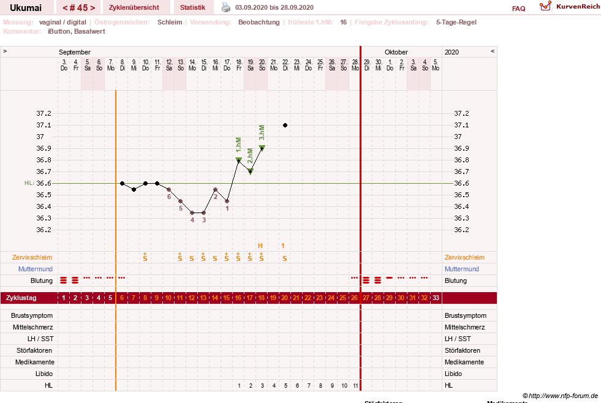Click the left Mittelschmerz row label
Screen dimensions: 601x403
32,327
